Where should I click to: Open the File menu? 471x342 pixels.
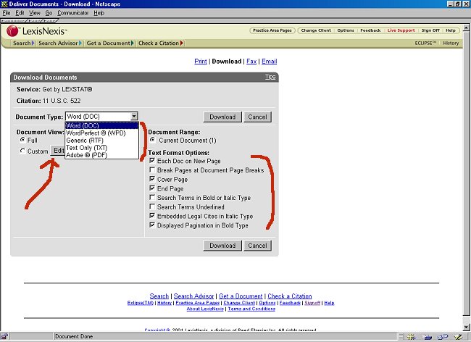[x=7, y=13]
